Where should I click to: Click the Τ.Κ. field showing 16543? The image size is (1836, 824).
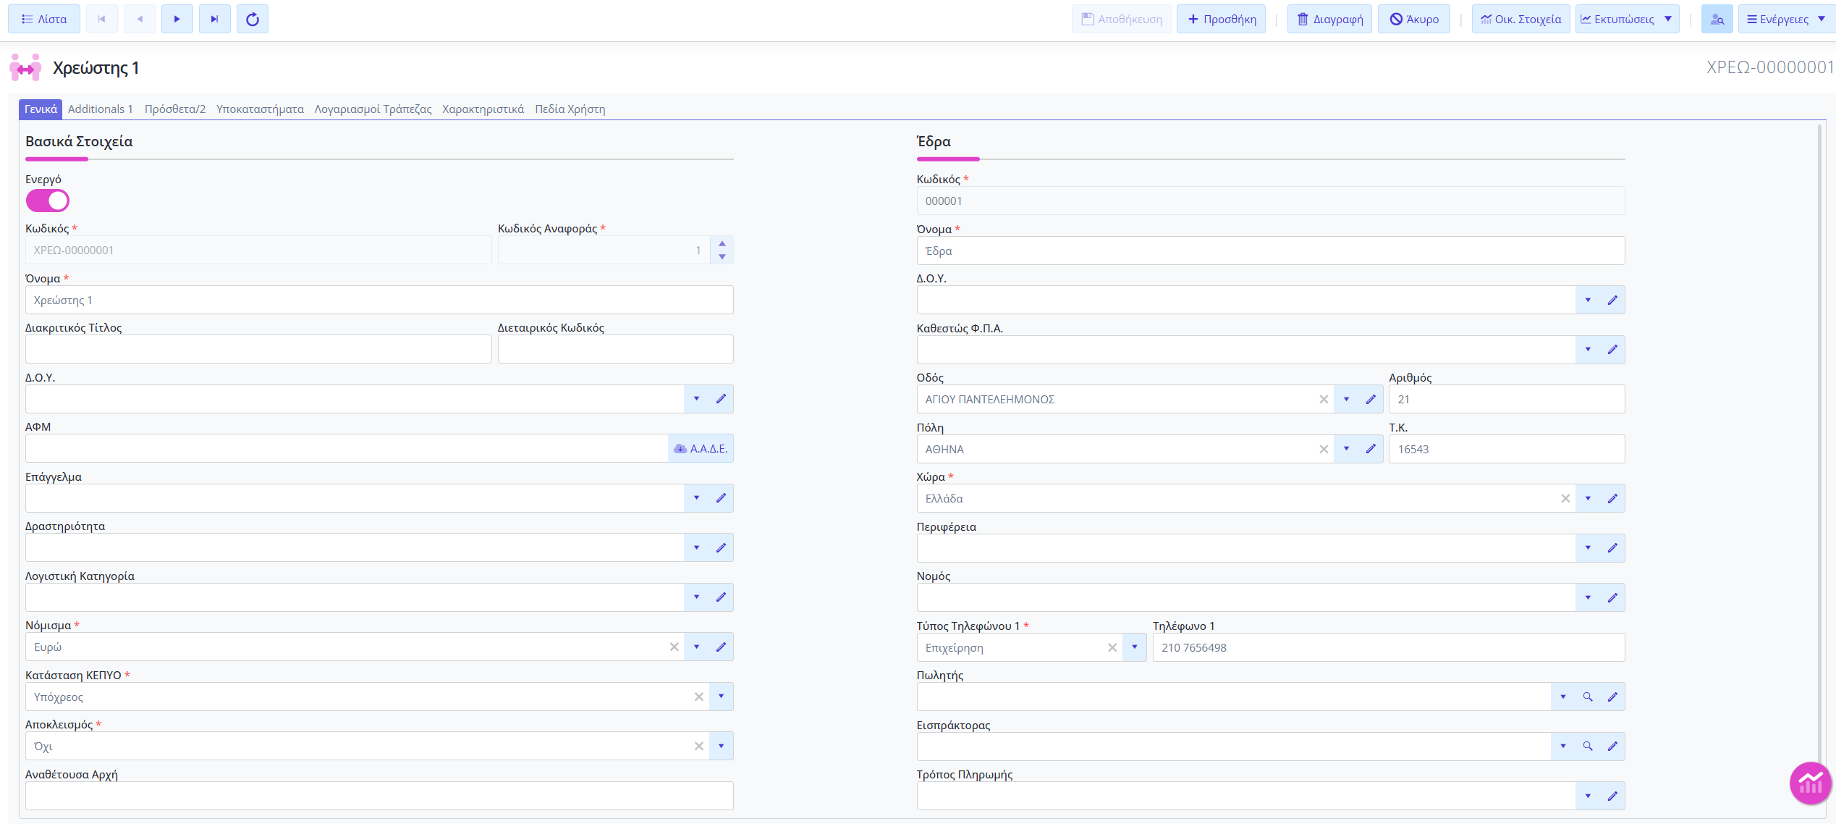[x=1507, y=449]
